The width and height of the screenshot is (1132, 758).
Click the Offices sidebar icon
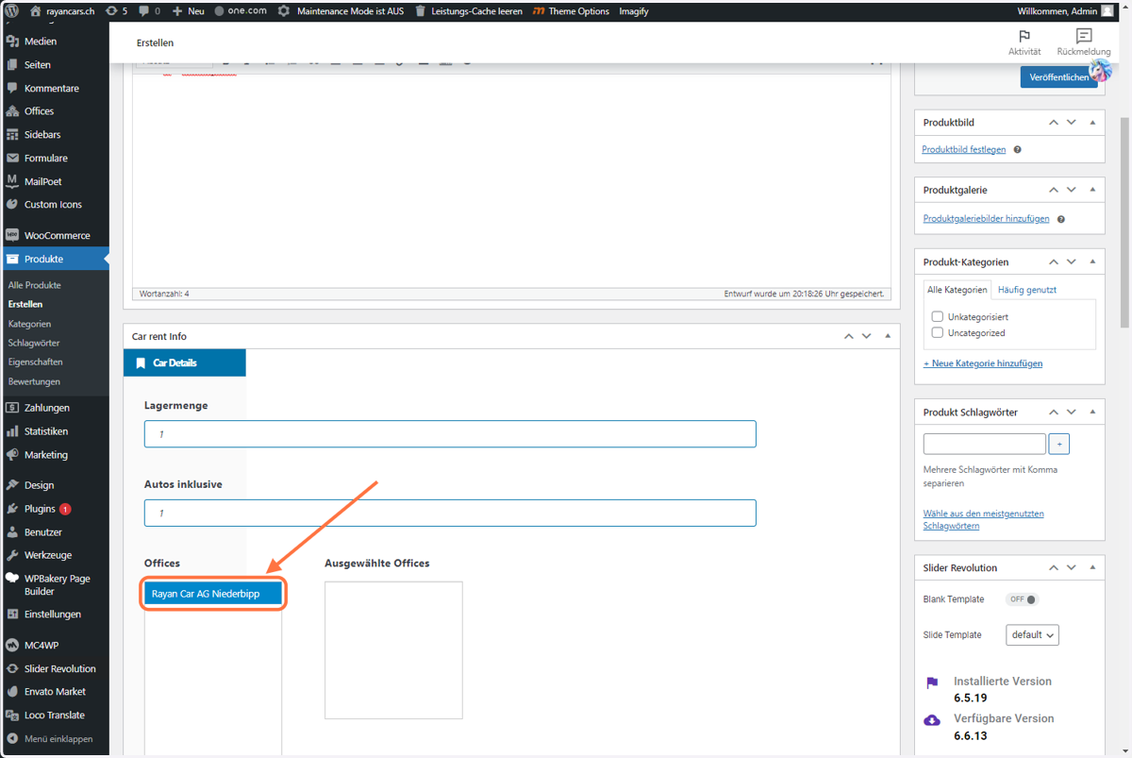point(12,111)
